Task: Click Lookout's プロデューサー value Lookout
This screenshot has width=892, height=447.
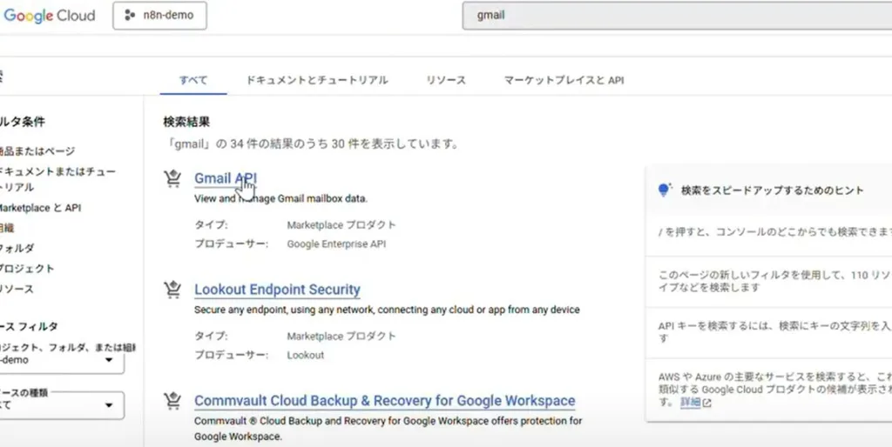Action: [x=306, y=356]
